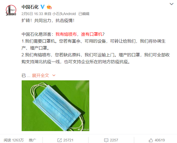Click the blue verified V badge

click(43, 7)
